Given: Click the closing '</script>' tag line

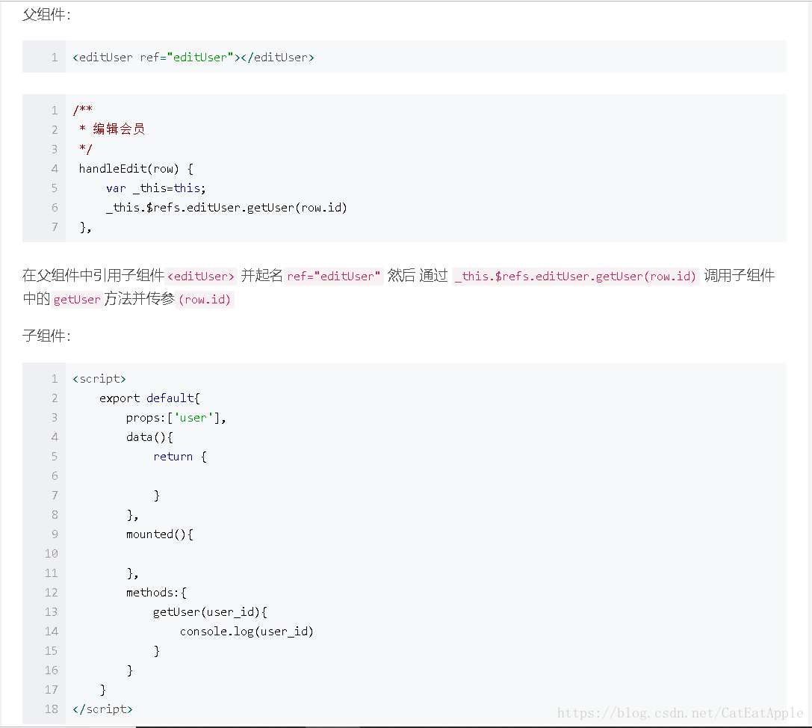Looking at the screenshot, I should 102,709.
